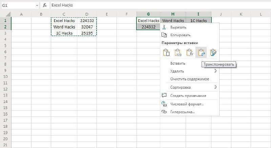Select column A header
Viewport: 271px width, 148px height.
[21, 14]
